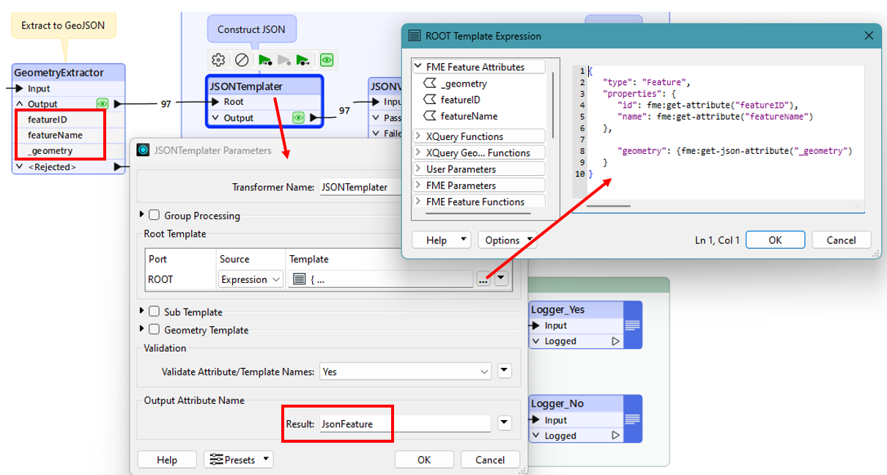This screenshot has width=887, height=475.
Task: Click OK in JSONTemplater Parameters dialog
Action: (424, 460)
